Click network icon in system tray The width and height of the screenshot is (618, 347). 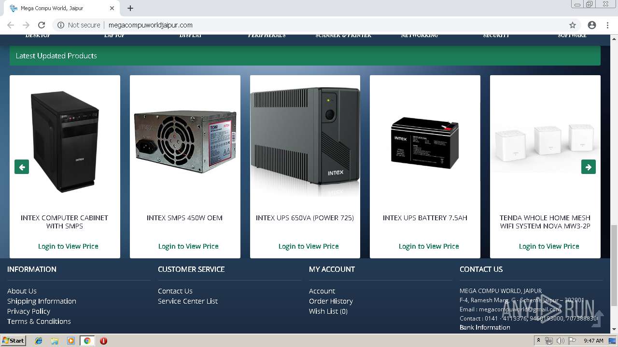pyautogui.click(x=549, y=341)
